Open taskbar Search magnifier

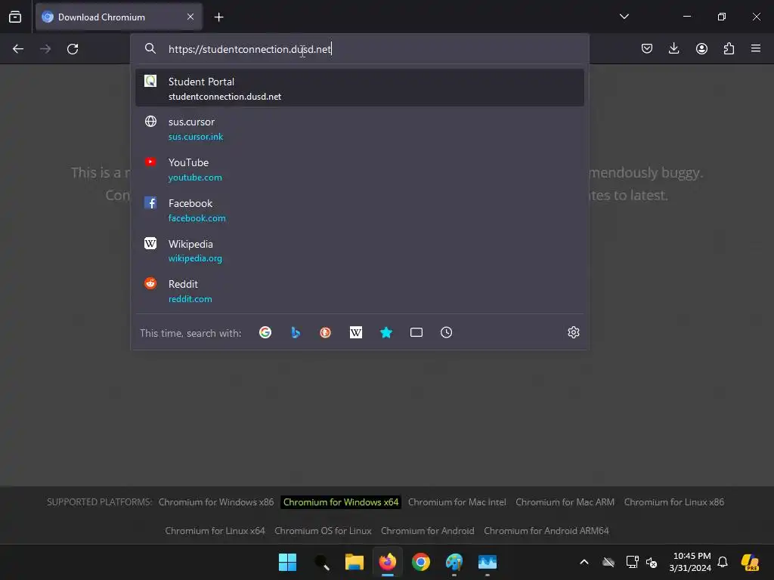(321, 562)
